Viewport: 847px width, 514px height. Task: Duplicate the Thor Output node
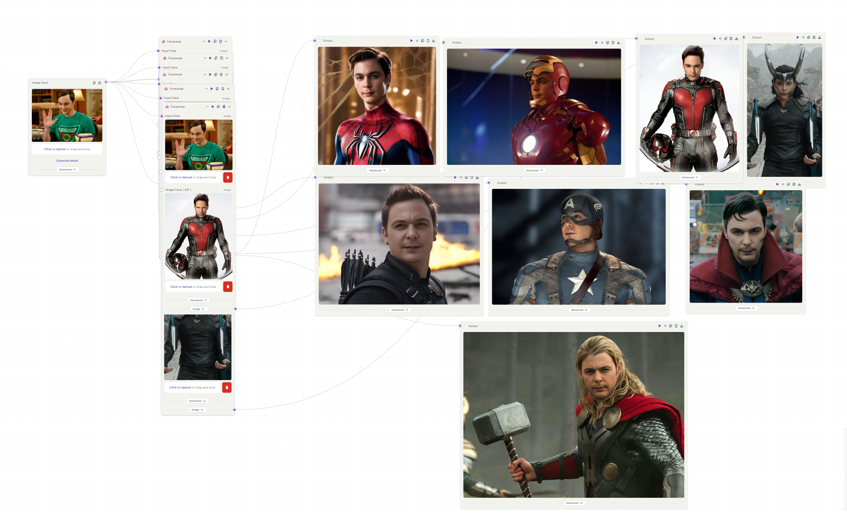pyautogui.click(x=671, y=326)
